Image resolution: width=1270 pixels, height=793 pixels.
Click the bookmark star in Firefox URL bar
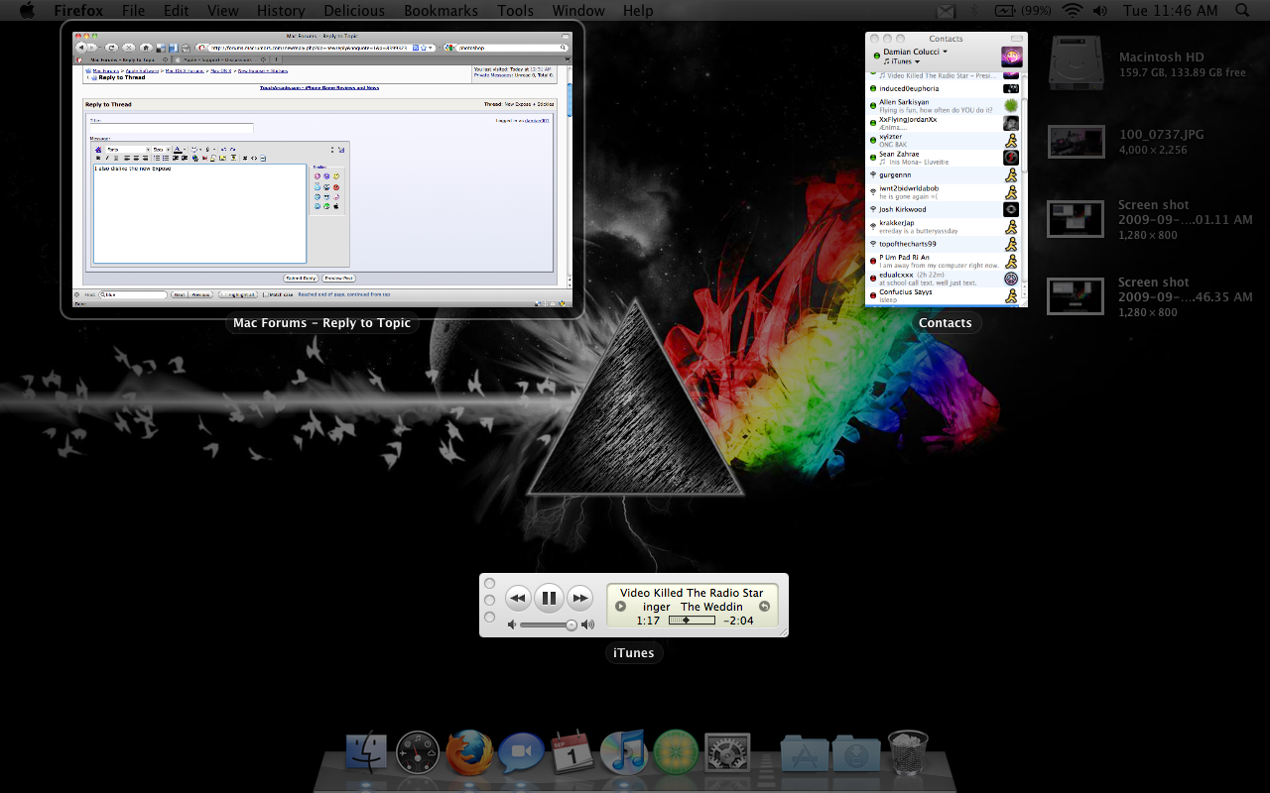click(x=423, y=48)
